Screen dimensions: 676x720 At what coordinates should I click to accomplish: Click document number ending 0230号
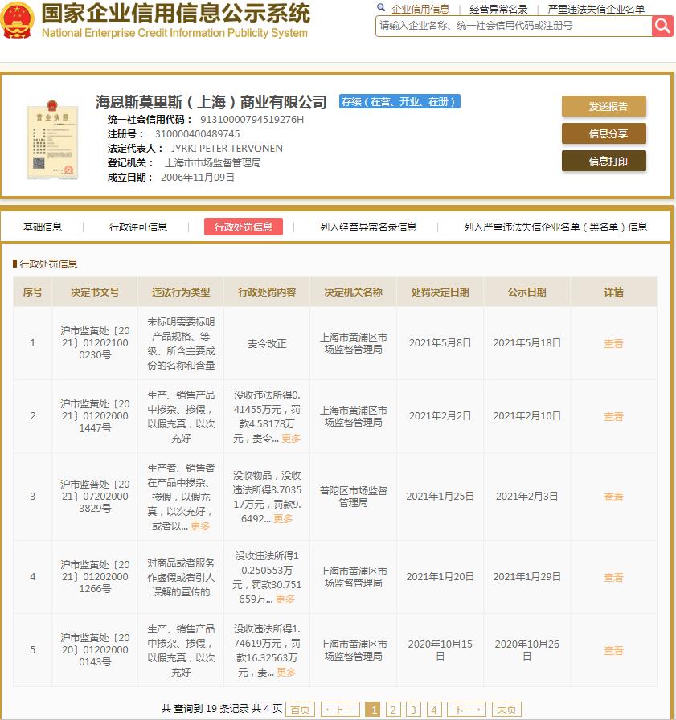click(x=95, y=342)
